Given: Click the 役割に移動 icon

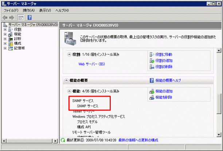Looking at the screenshot, I should click(152, 54).
